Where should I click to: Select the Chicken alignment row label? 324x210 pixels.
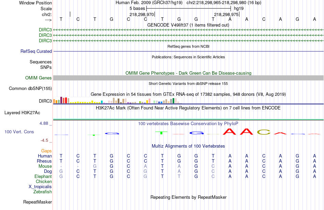[x=44, y=181]
